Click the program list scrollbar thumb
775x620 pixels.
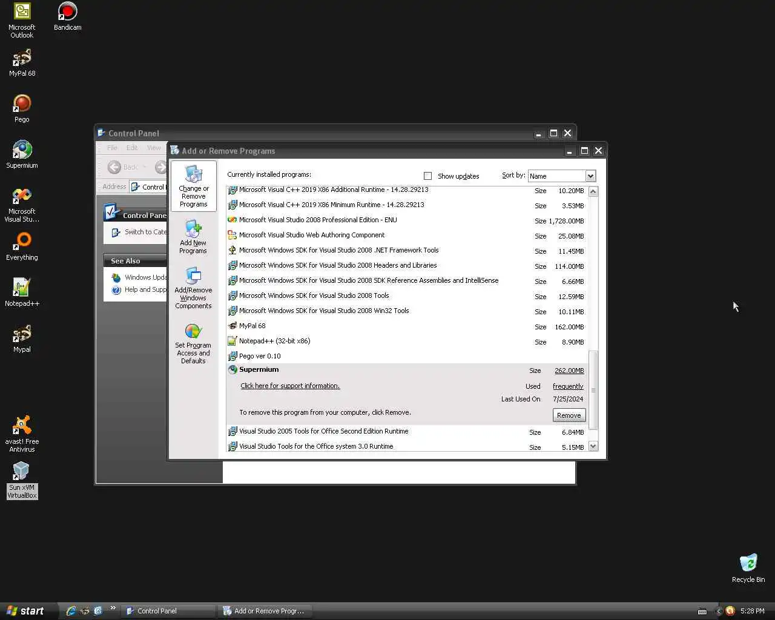tap(593, 390)
